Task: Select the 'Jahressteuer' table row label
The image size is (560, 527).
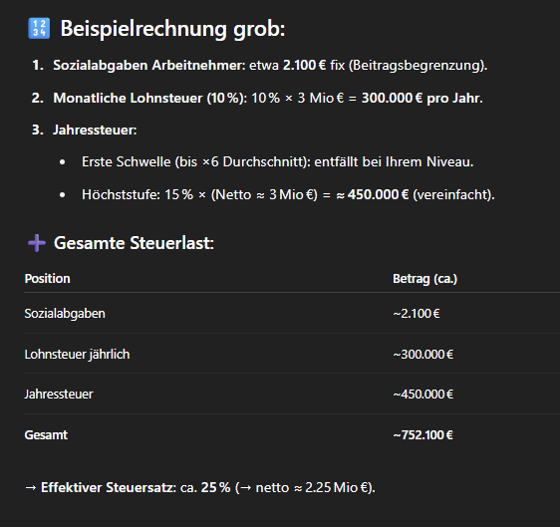Action: point(59,395)
